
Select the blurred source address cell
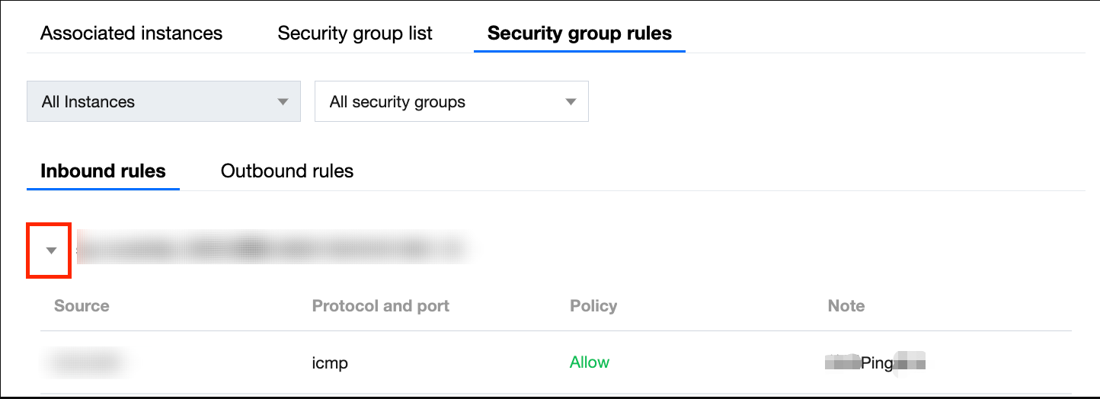point(84,362)
